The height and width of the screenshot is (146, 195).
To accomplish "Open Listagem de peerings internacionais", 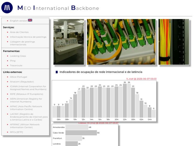I will pos(22,43).
